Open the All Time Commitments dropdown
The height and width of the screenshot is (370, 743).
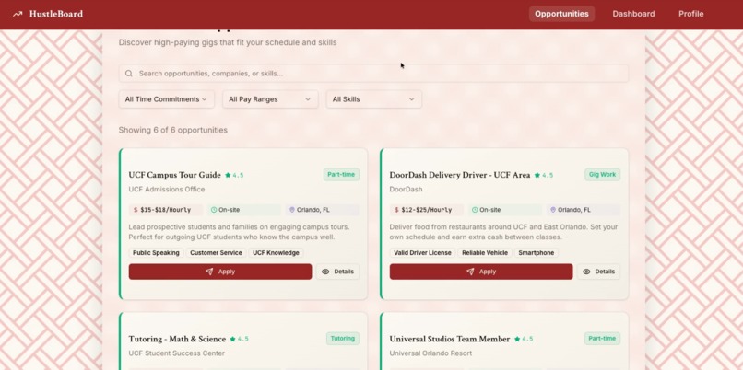click(166, 99)
